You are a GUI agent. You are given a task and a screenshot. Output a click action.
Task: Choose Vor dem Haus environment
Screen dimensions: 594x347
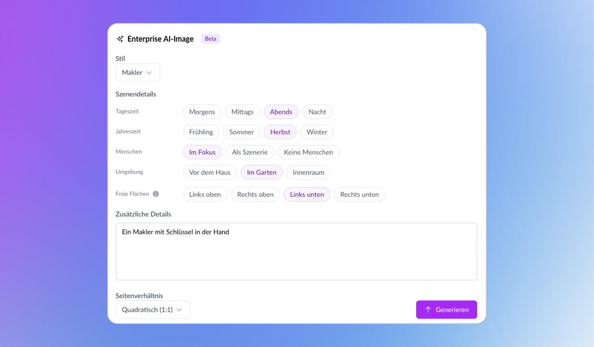[210, 172]
